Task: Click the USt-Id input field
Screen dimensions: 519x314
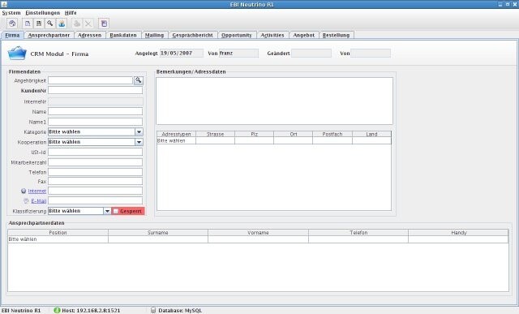Action: [96, 152]
